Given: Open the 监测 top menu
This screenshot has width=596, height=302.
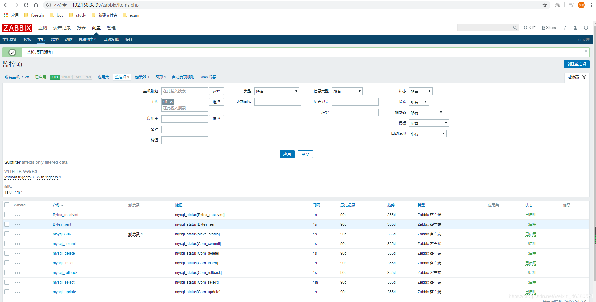Looking at the screenshot, I should coord(43,28).
